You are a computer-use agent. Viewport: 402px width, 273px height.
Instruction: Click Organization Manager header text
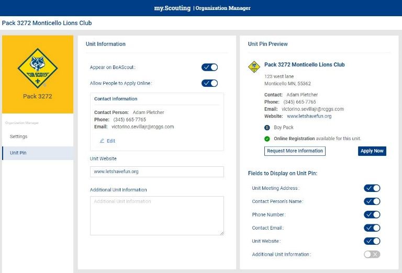[x=223, y=8]
